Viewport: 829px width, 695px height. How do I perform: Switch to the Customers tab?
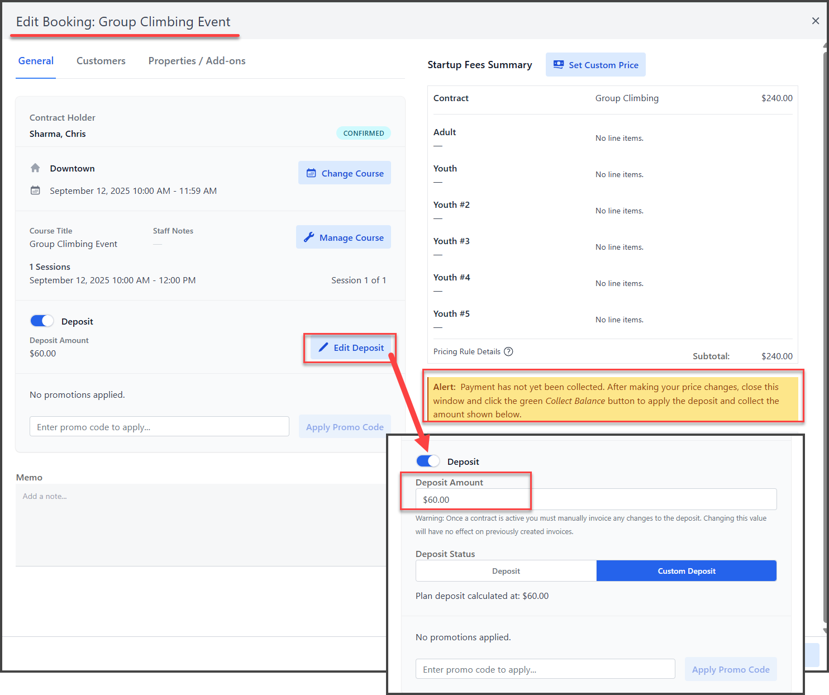[x=101, y=61]
